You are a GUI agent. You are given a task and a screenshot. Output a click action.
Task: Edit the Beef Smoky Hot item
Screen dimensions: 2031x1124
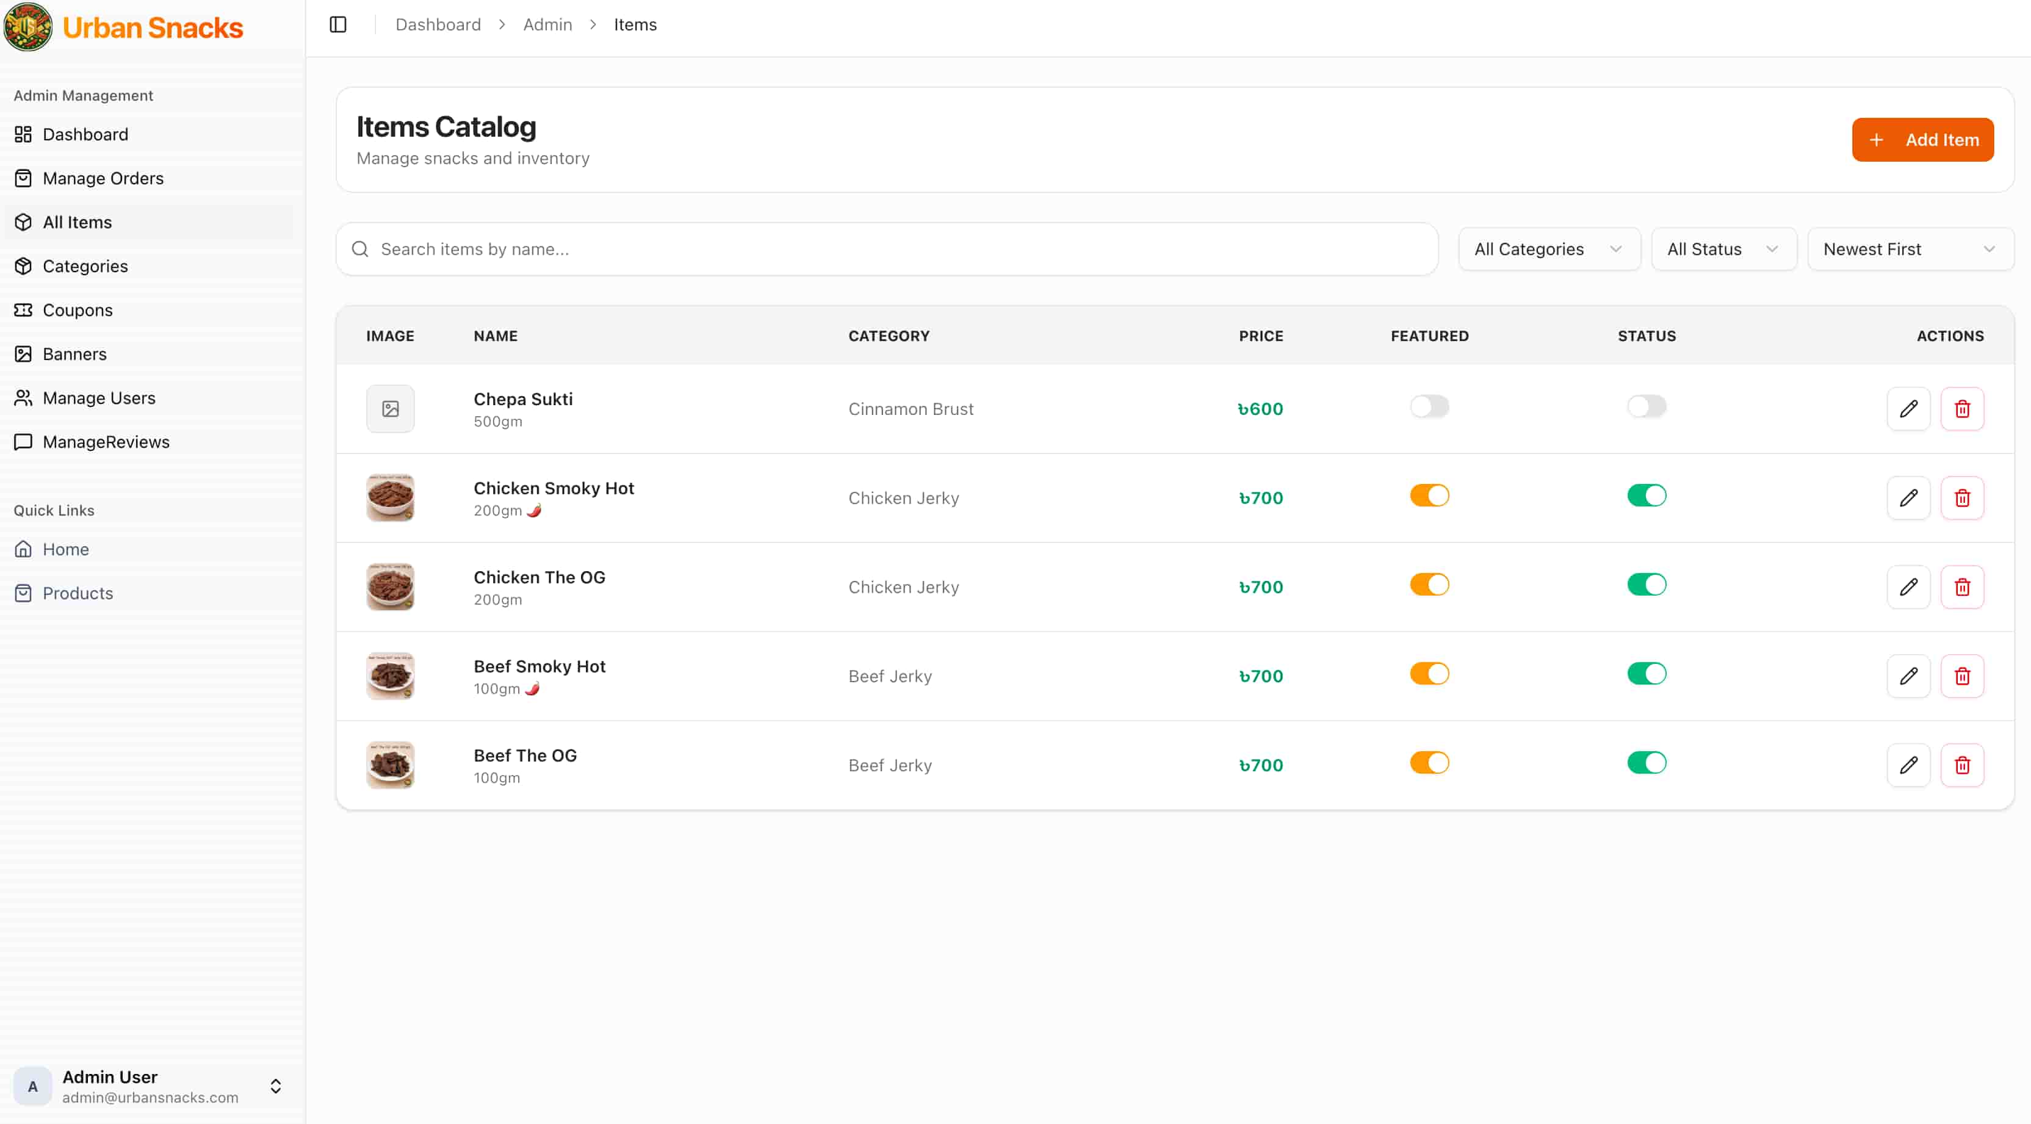(1908, 675)
